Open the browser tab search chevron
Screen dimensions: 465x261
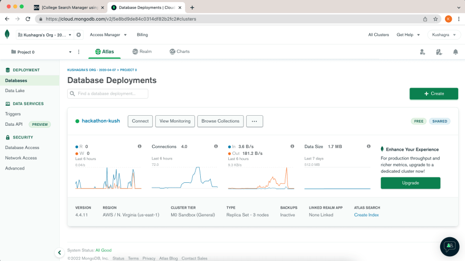[x=459, y=7]
